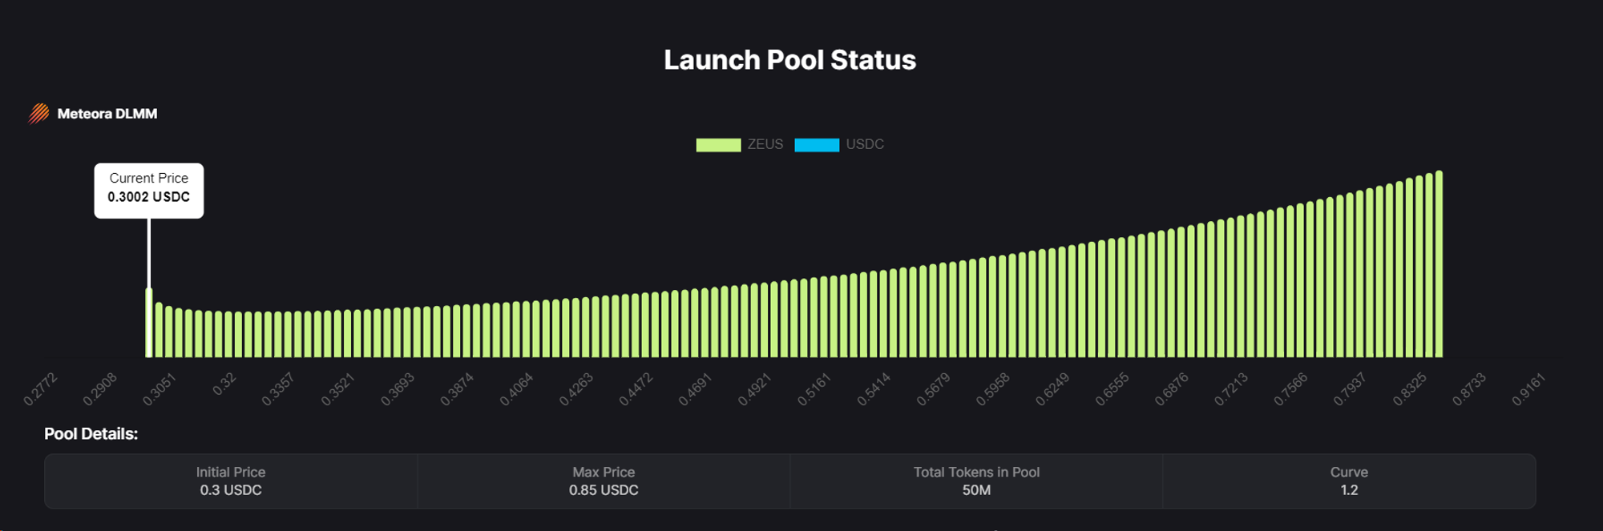Click the Launch Pool Status heading
Image resolution: width=1603 pixels, height=531 pixels.
tap(789, 60)
